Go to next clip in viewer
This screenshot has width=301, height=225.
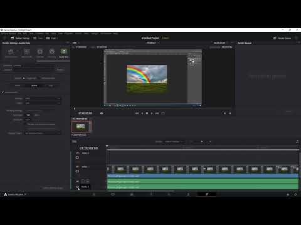pyautogui.click(x=230, y=113)
